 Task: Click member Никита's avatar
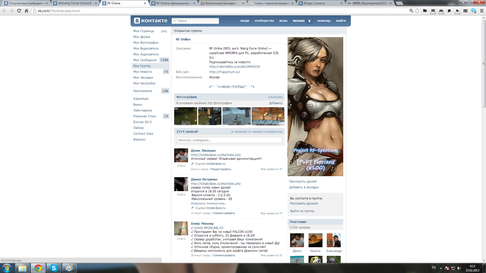(315, 240)
